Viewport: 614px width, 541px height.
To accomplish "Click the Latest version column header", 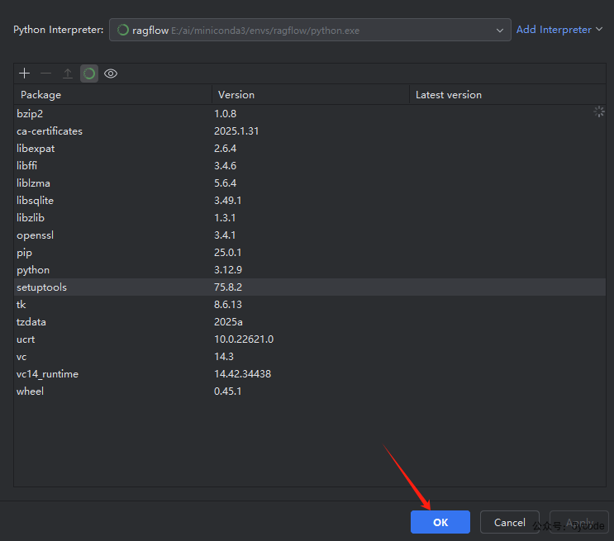I will point(507,95).
